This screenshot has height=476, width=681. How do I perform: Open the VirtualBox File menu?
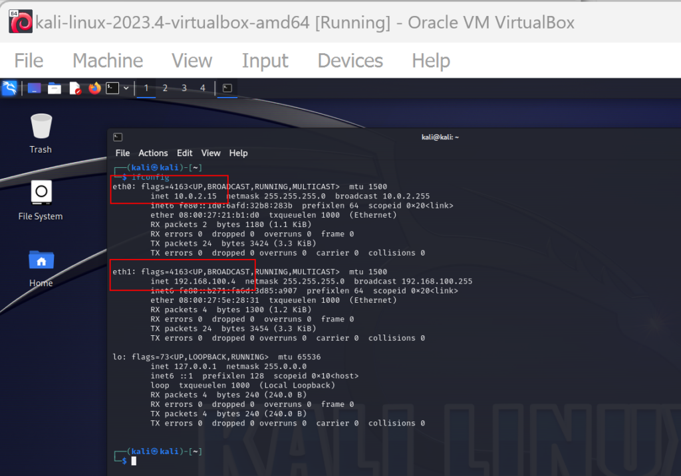click(29, 60)
